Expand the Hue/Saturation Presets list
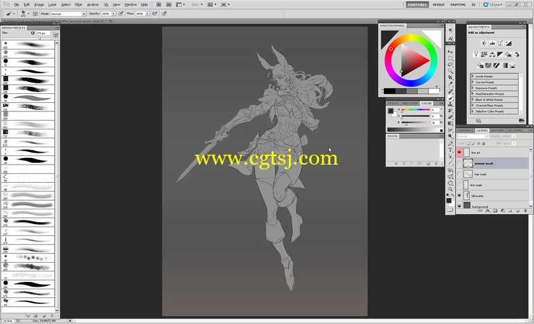534x324 pixels. coord(473,93)
